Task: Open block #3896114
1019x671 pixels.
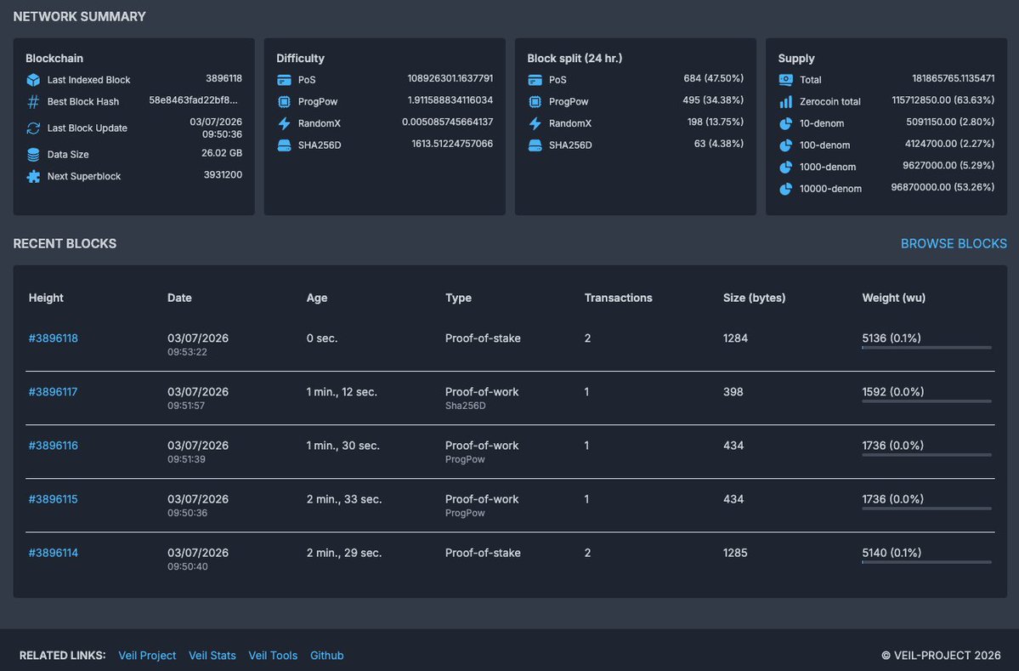Action: [54, 553]
